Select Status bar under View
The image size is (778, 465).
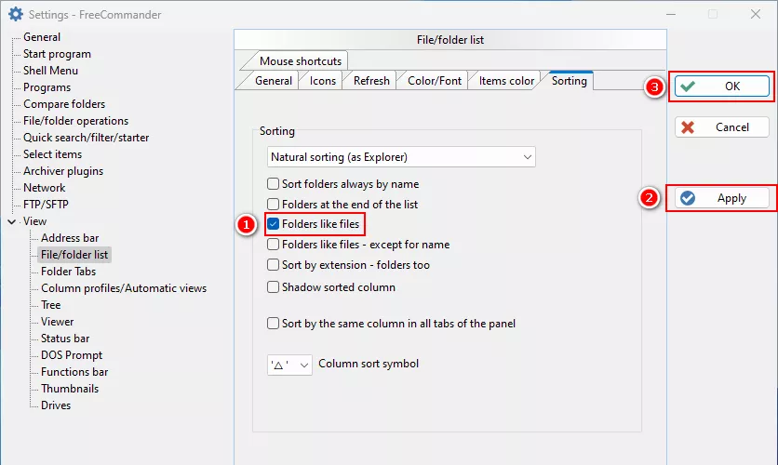click(x=65, y=339)
